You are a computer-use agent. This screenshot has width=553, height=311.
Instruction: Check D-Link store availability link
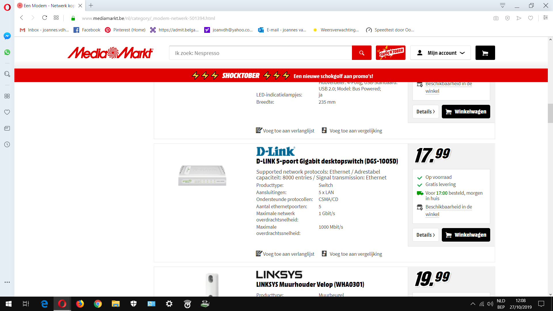click(449, 211)
